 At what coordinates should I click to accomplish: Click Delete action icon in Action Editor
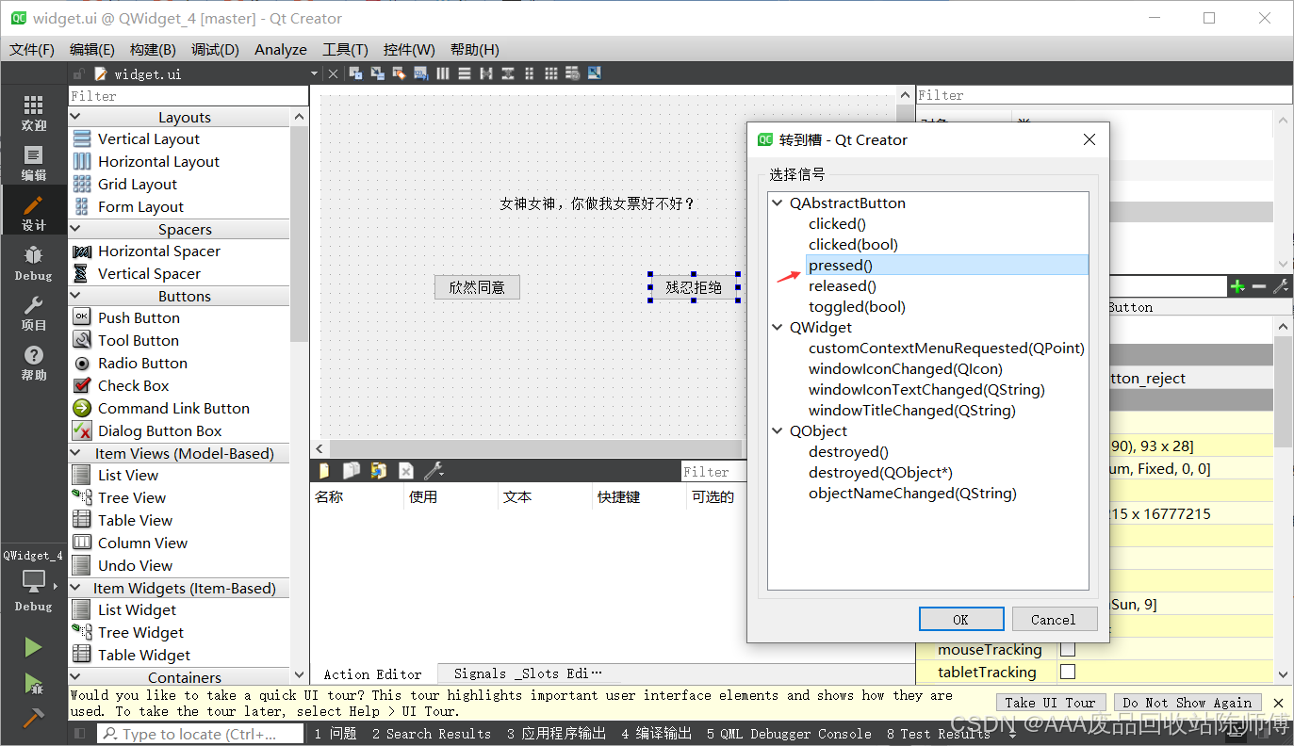click(406, 471)
